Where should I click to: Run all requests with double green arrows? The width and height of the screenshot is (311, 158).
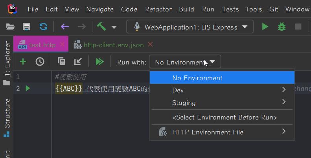[x=99, y=62]
